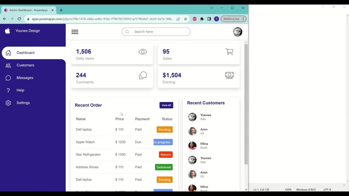Viewport: 349px width, 196px height.
Task: Click the site lock icon in address bar
Action: tap(28, 19)
